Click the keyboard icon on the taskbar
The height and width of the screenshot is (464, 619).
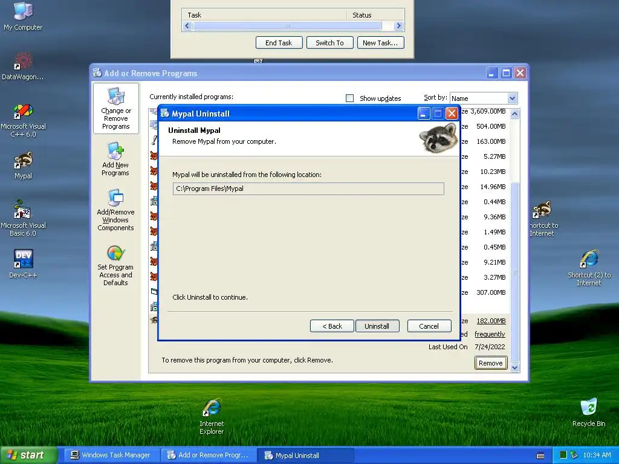540,456
